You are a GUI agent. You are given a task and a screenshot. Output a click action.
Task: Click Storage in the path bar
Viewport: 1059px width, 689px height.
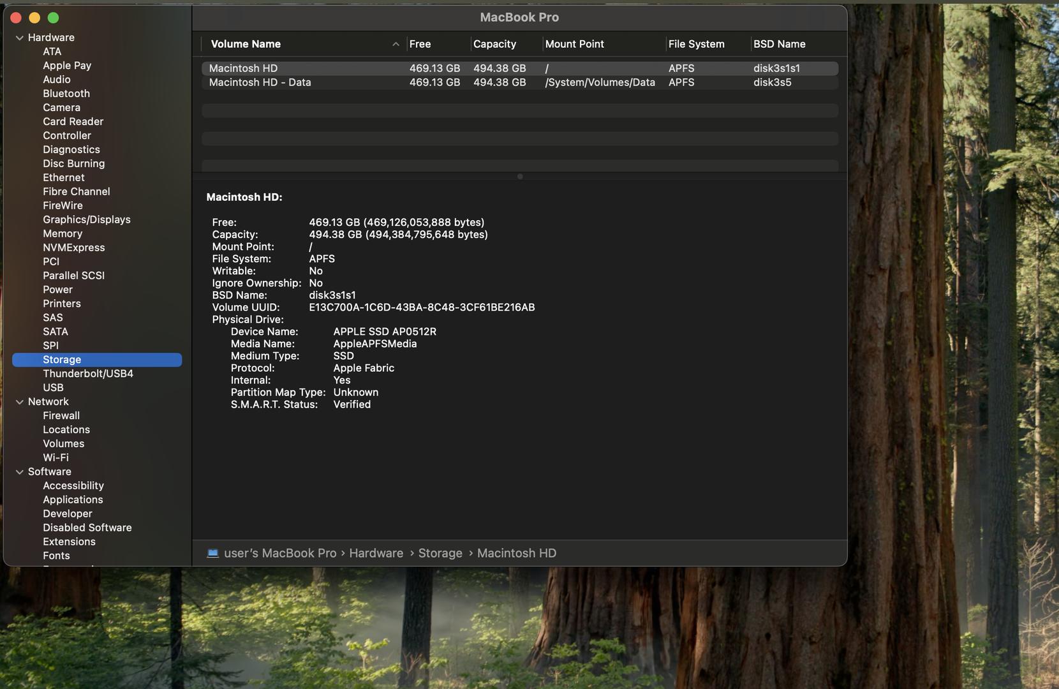coord(440,553)
